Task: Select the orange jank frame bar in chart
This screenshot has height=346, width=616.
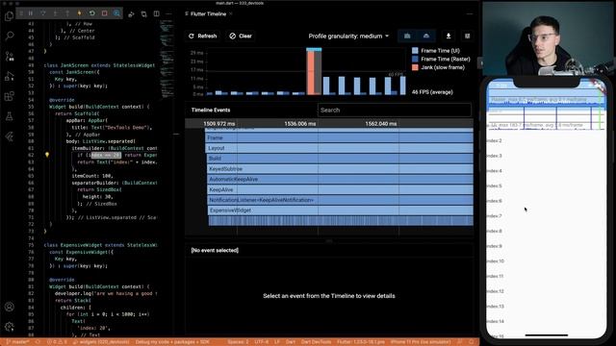Action: click(x=310, y=73)
